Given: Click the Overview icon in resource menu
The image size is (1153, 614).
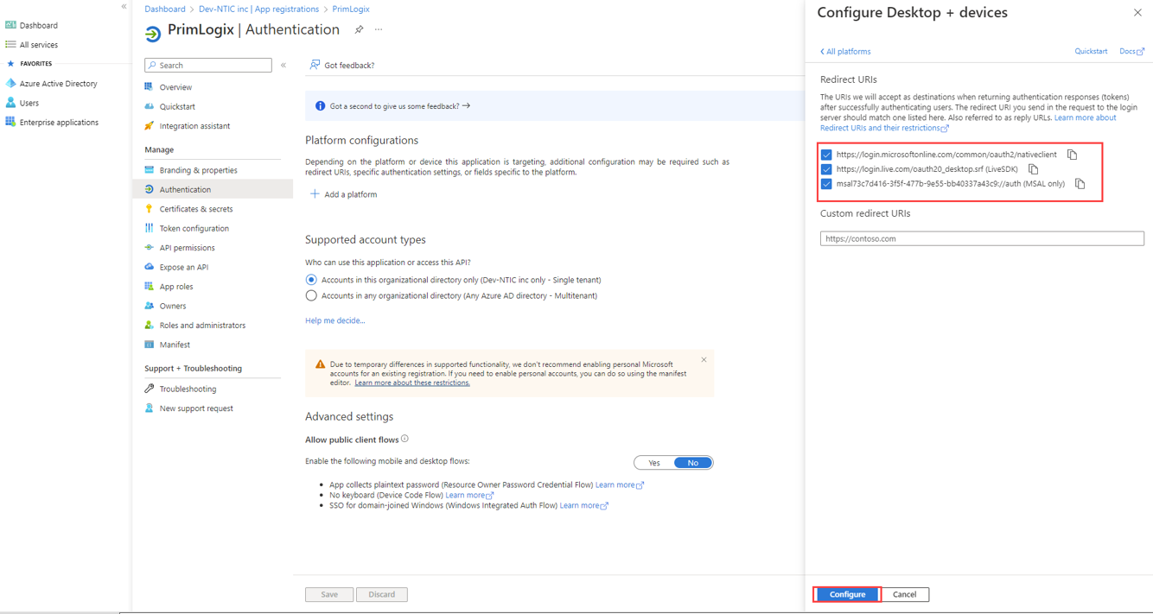Looking at the screenshot, I should click(x=149, y=87).
